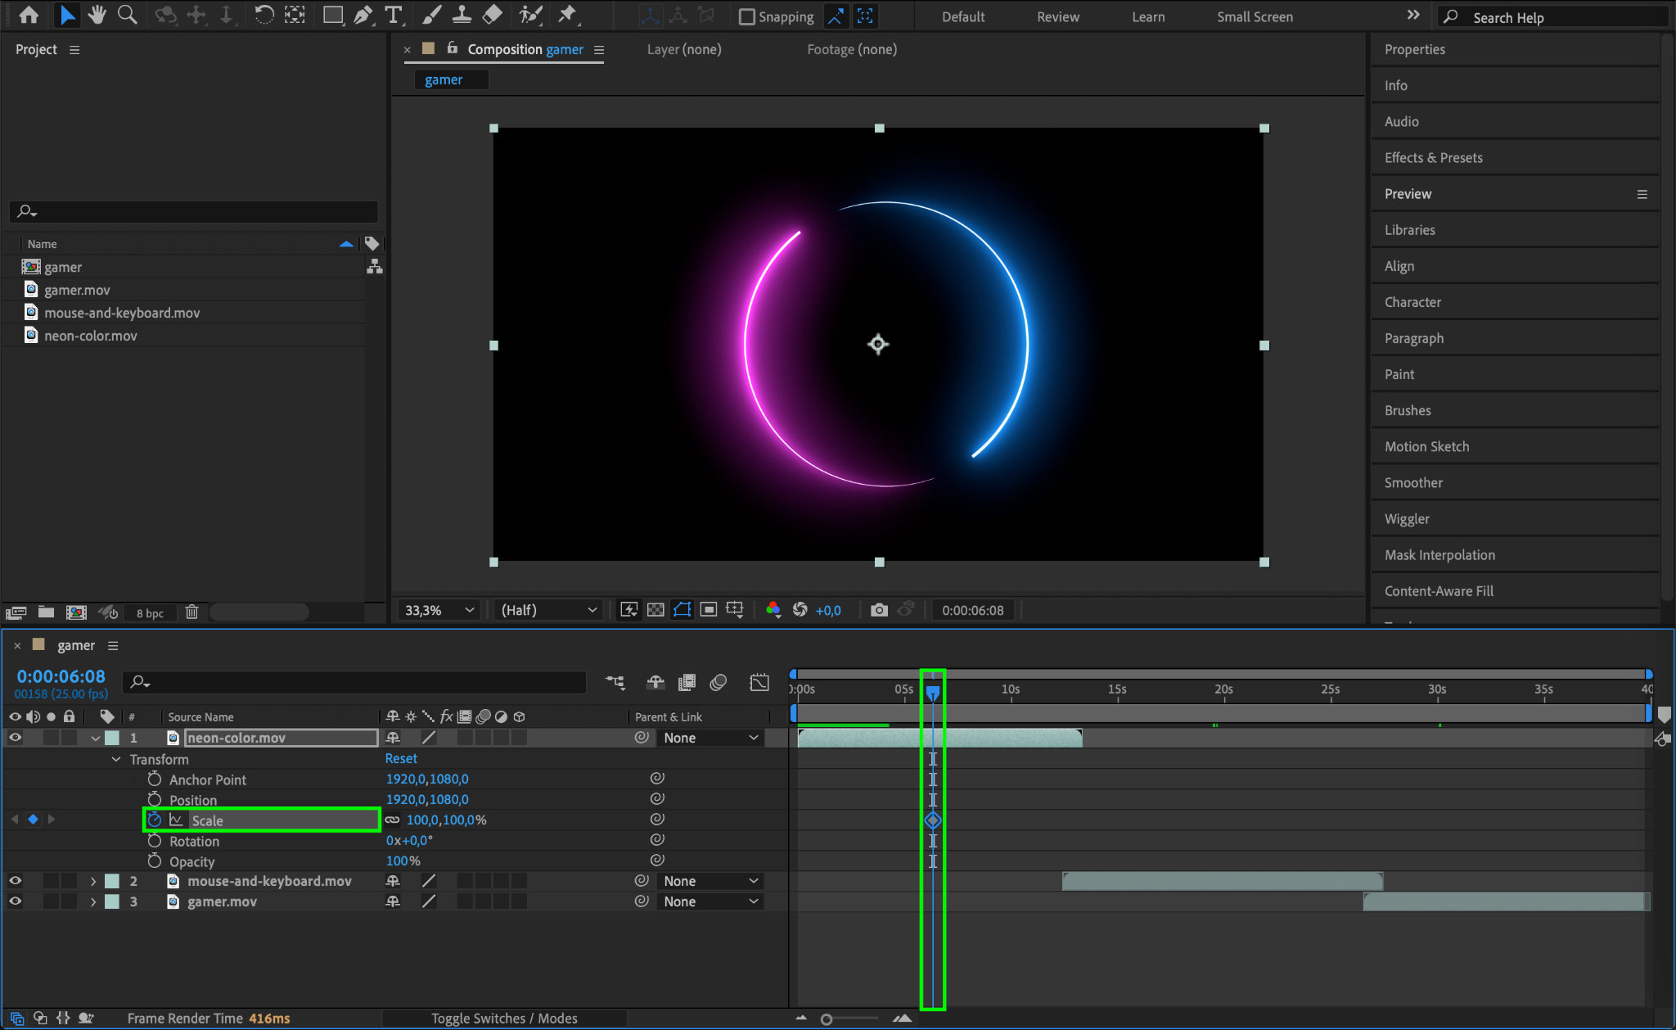Select the Puppet Pin tool

pyautogui.click(x=566, y=15)
